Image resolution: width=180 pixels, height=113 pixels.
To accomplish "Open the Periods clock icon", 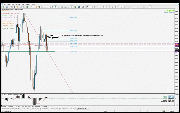I will click(x=79, y=7).
